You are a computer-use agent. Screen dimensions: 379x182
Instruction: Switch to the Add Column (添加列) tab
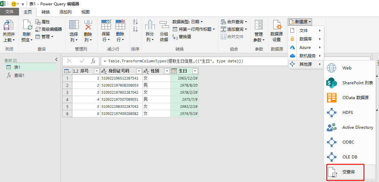[65, 12]
